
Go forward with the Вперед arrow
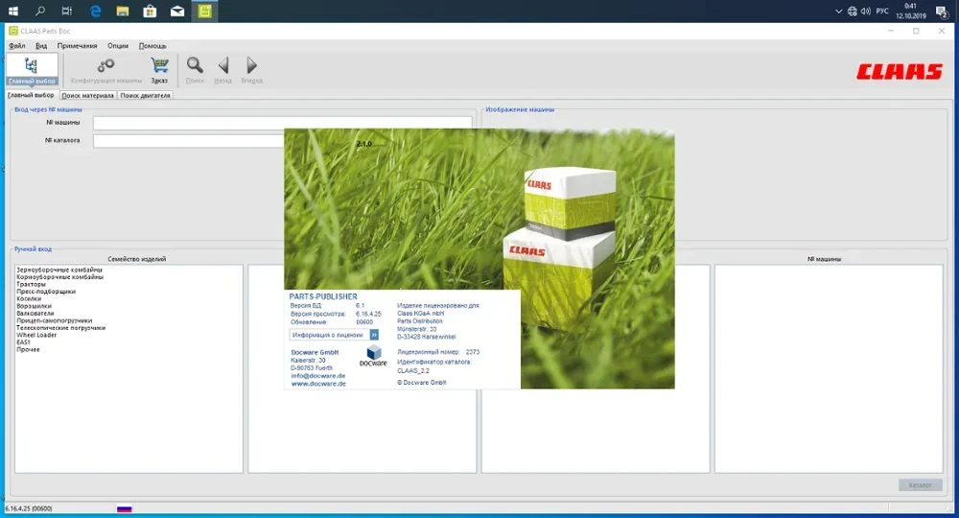pos(251,70)
